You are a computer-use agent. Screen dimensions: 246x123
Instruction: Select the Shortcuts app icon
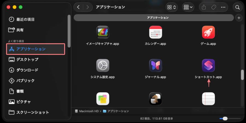(208, 65)
